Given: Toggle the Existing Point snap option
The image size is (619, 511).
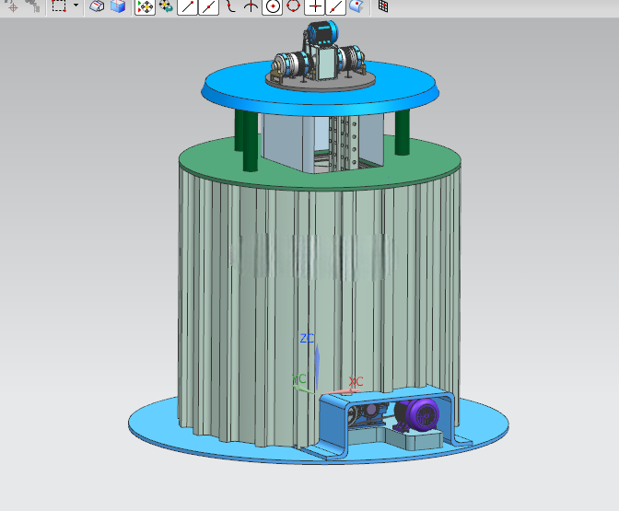Looking at the screenshot, I should pos(315,6).
